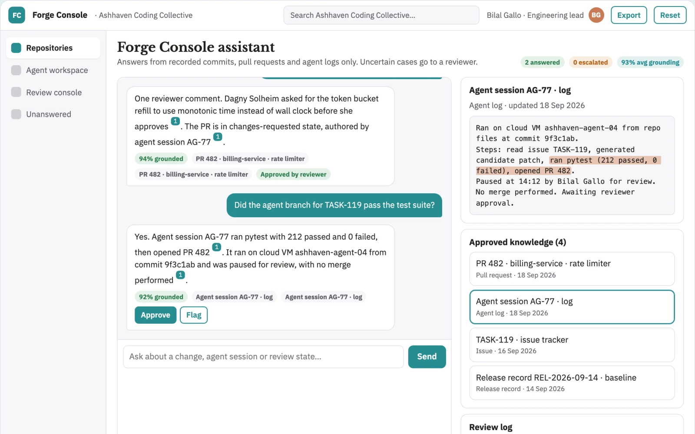
Task: Click the '93% avg grounding' stat pill
Action: 650,63
